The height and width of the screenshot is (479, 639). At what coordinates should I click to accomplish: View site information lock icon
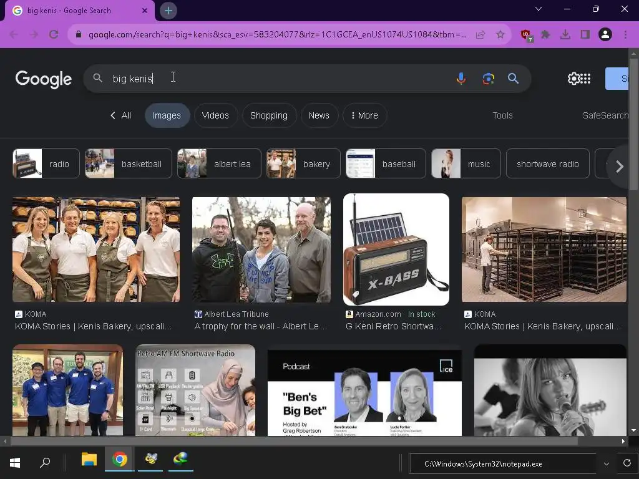click(79, 34)
